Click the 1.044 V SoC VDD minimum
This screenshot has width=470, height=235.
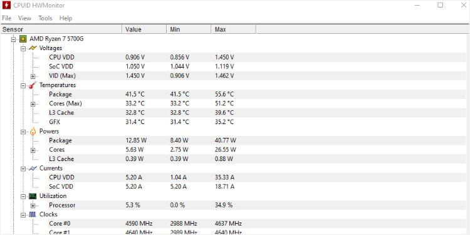[x=180, y=66]
